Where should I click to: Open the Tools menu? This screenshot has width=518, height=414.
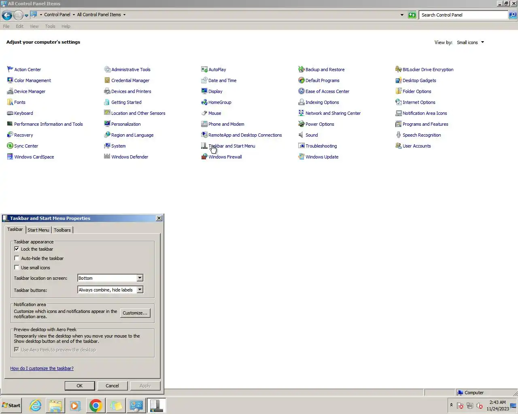(50, 26)
